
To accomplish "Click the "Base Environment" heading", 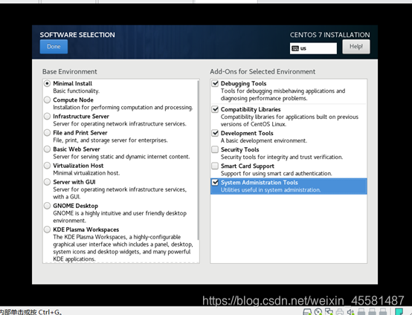I will (x=70, y=71).
